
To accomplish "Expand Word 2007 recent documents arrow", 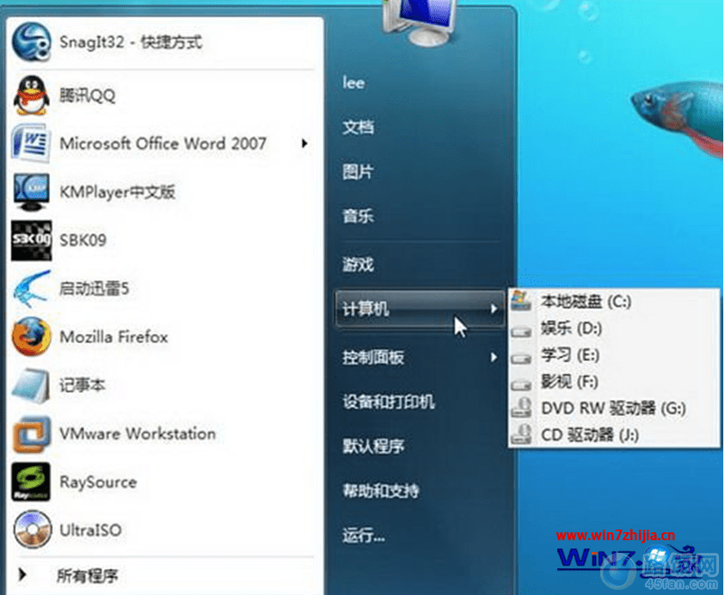I will (x=304, y=144).
